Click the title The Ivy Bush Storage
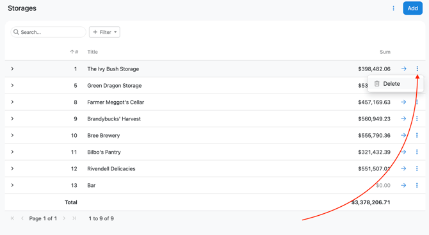This screenshot has height=235, width=429. coord(113,69)
